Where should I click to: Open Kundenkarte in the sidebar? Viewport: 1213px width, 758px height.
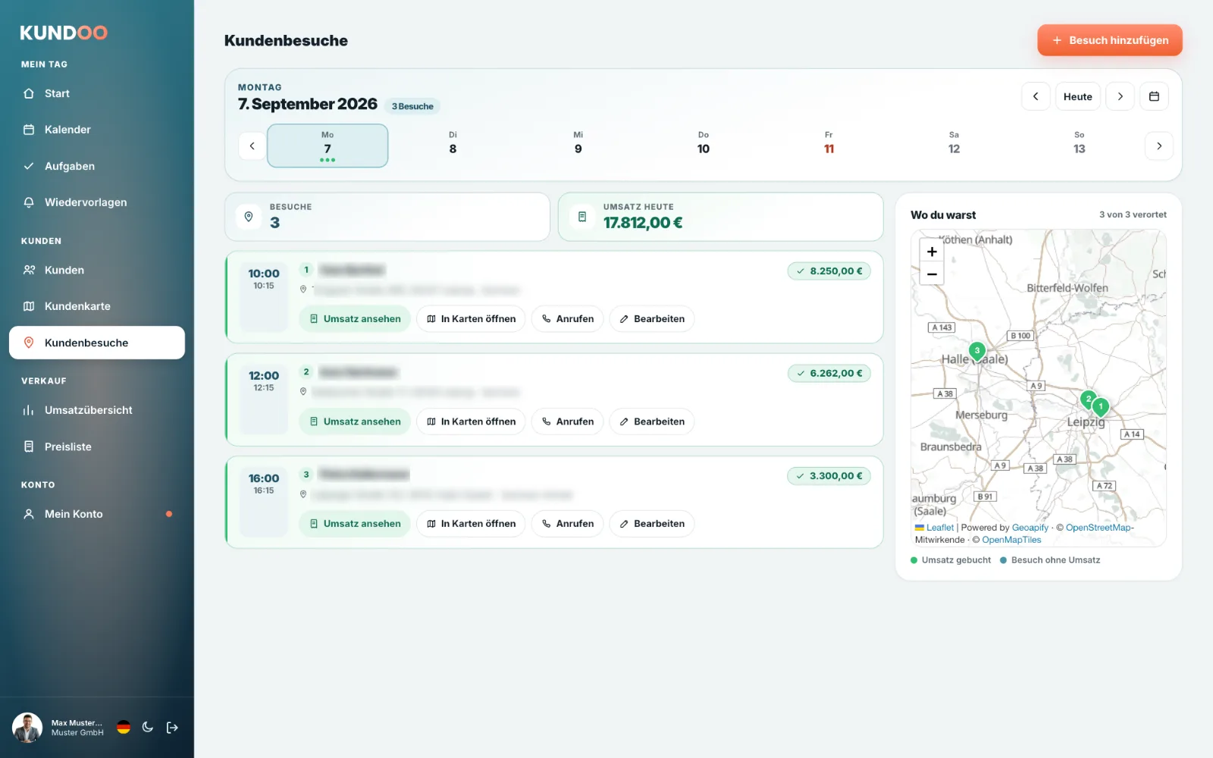[97, 306]
